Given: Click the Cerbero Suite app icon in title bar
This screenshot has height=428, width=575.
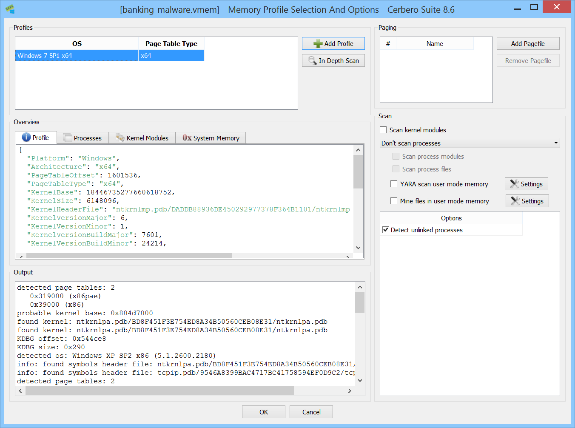Looking at the screenshot, I should pyautogui.click(x=10, y=9).
